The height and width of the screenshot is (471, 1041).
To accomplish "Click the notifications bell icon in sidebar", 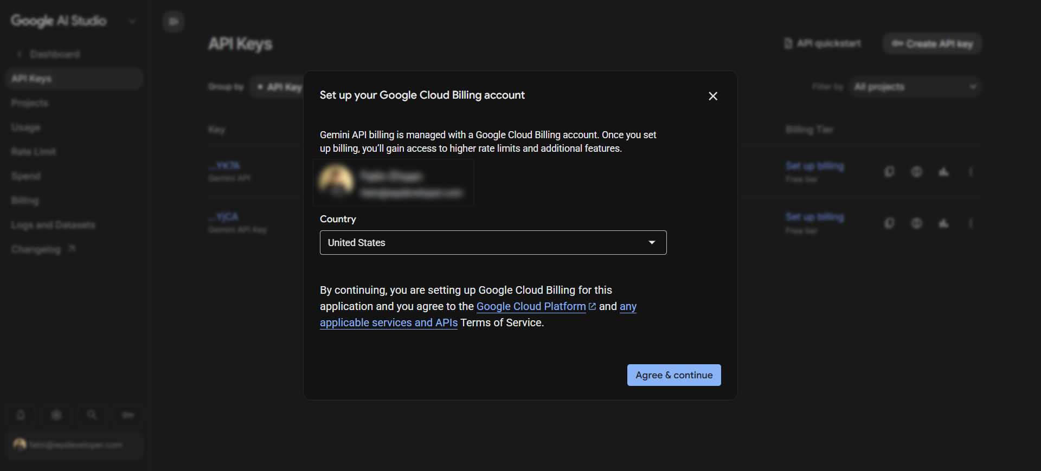I will pos(21,415).
